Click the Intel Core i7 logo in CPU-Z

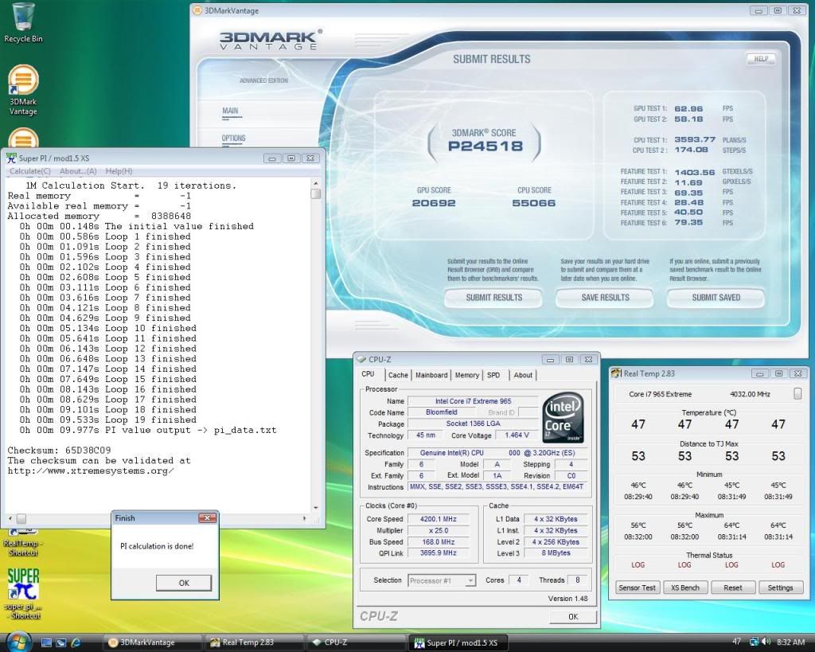pos(563,417)
